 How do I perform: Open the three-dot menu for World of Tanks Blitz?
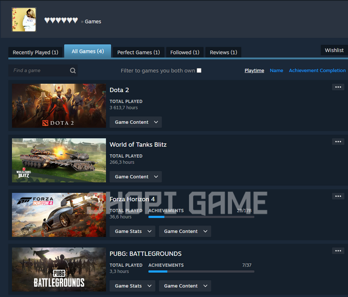tap(338, 142)
